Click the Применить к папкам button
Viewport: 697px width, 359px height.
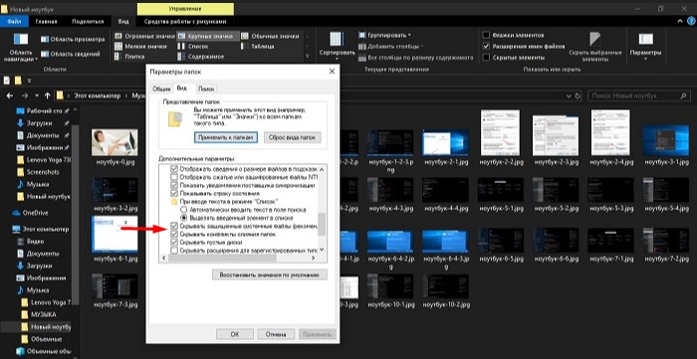pos(226,137)
